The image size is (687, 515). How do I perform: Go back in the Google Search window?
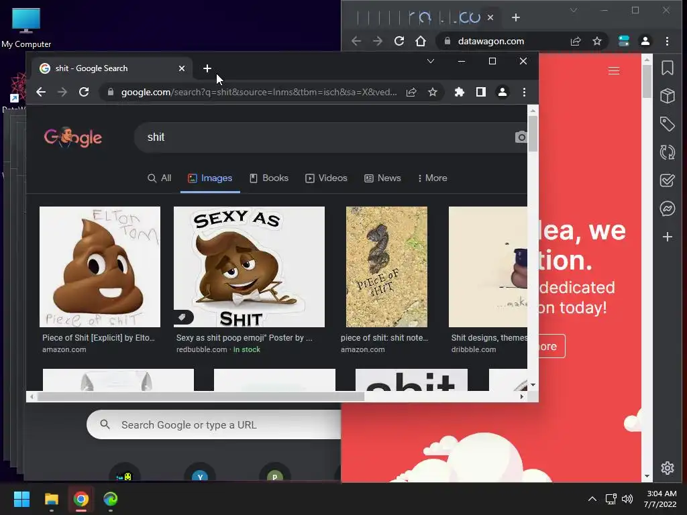41,92
